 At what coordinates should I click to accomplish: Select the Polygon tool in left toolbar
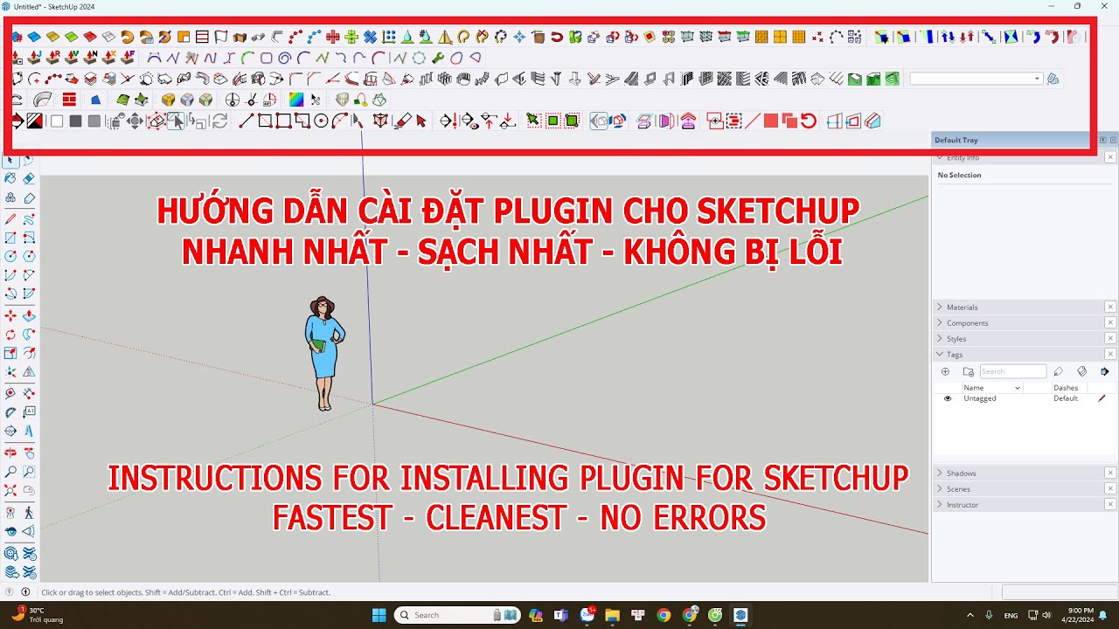[29, 257]
